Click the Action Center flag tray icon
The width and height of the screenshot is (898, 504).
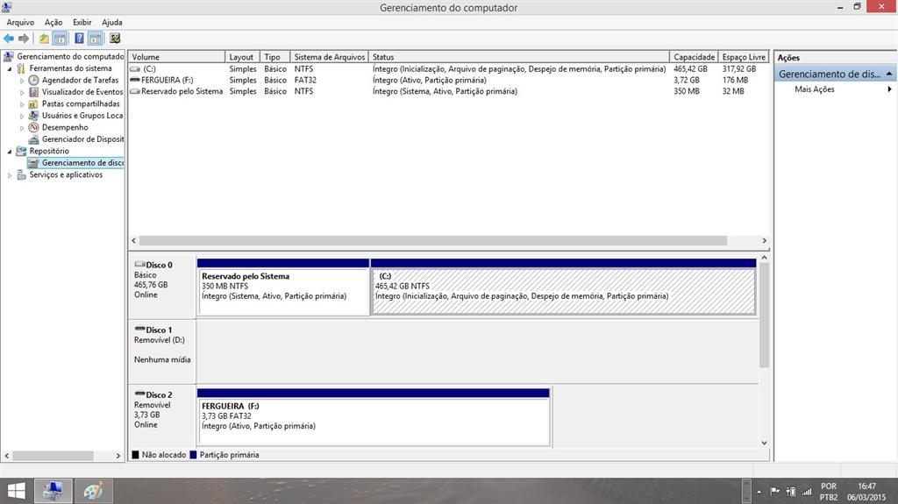point(775,492)
